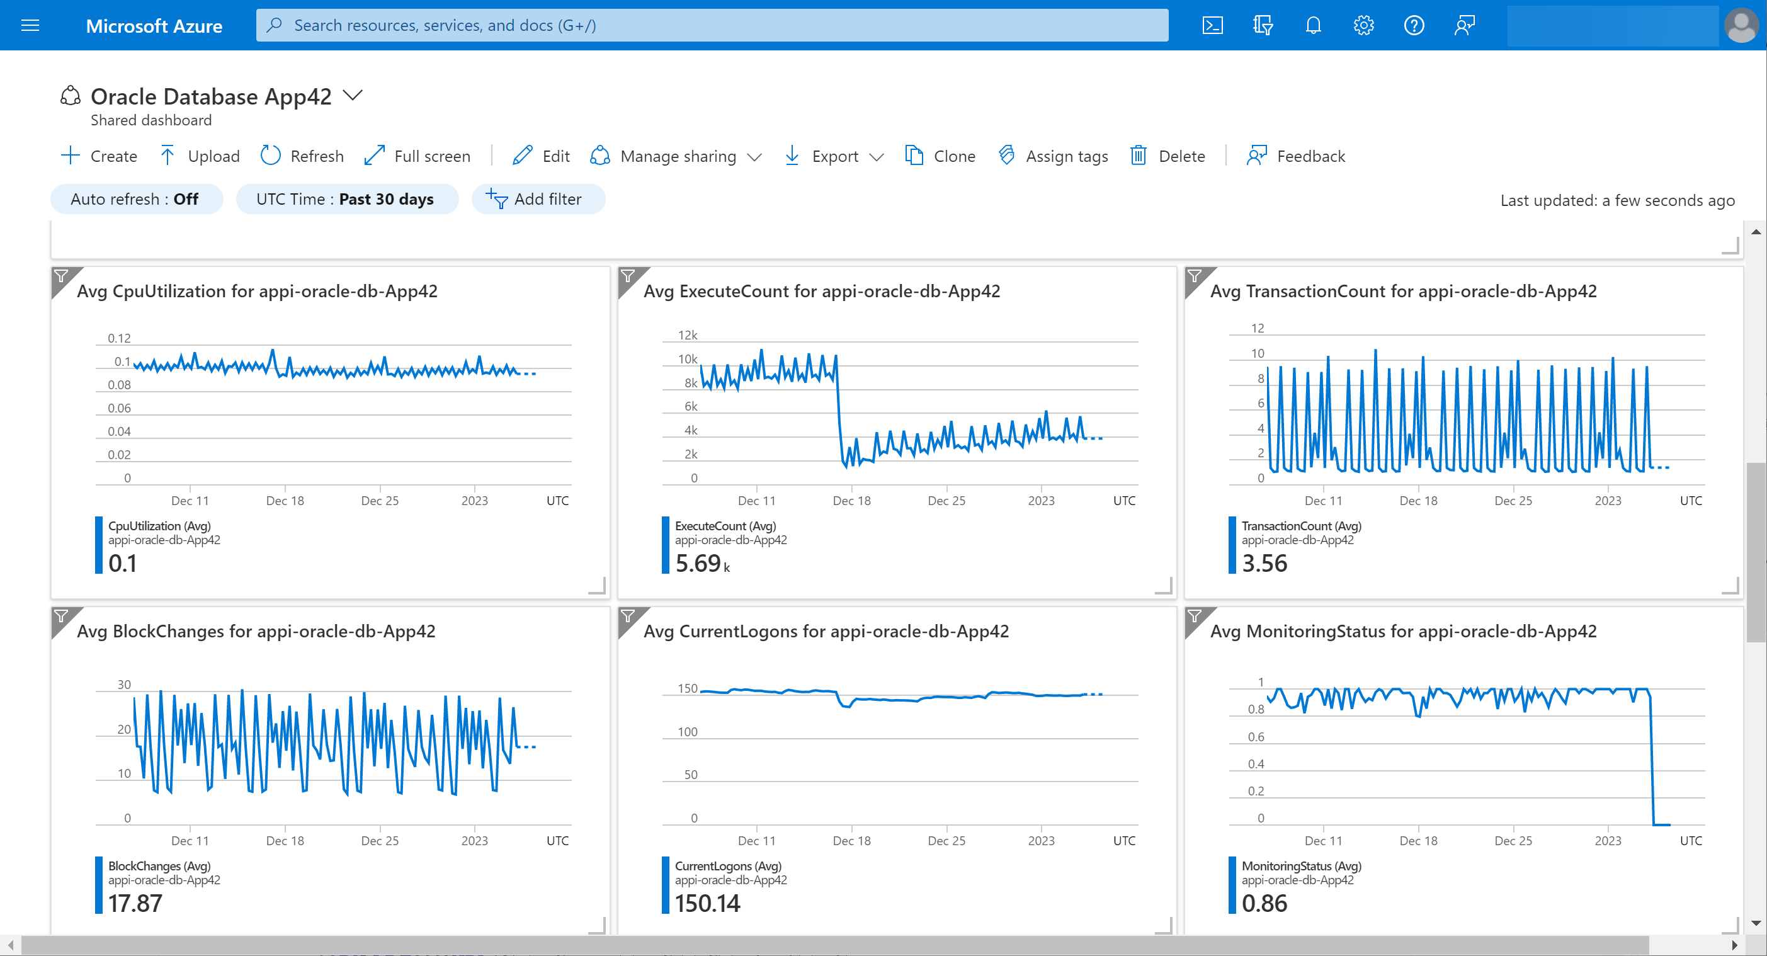Click the 5.69k ExecuteCount value
This screenshot has width=1767, height=956.
point(702,563)
